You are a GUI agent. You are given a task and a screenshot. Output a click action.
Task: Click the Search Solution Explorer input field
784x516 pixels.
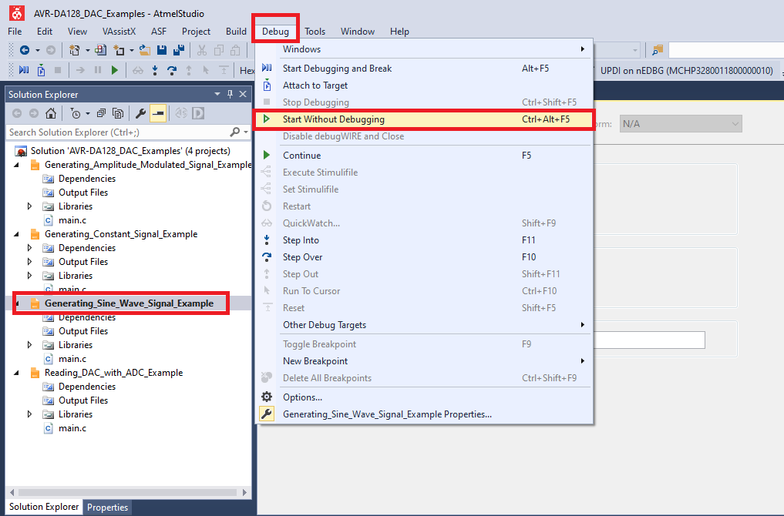(x=118, y=132)
